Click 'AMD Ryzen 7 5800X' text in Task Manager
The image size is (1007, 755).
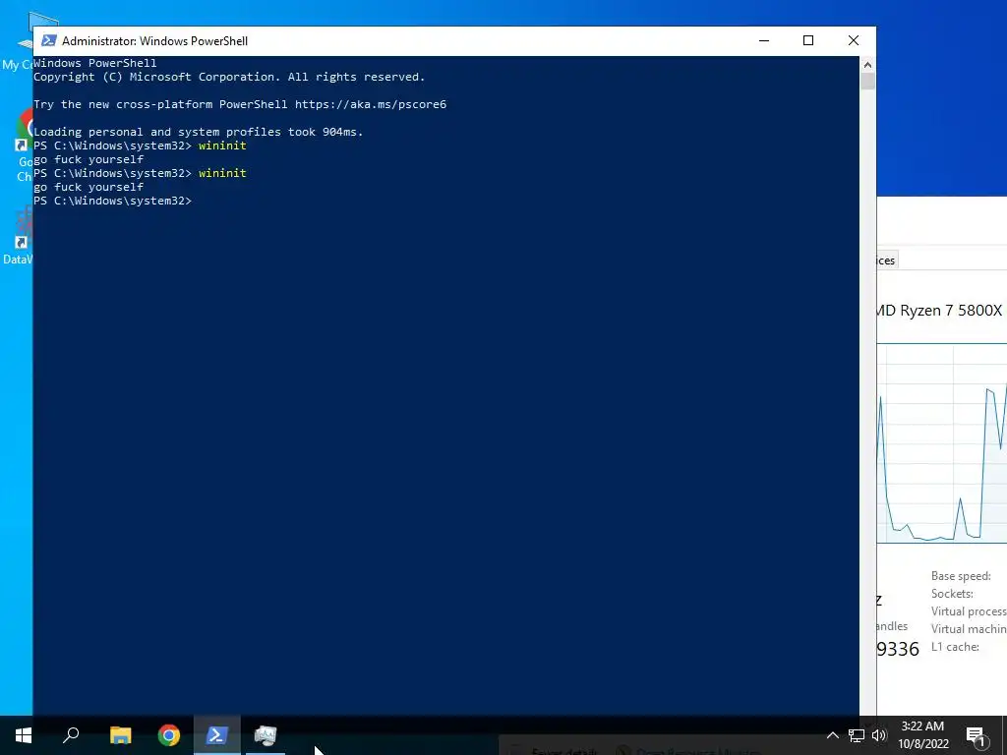point(939,311)
